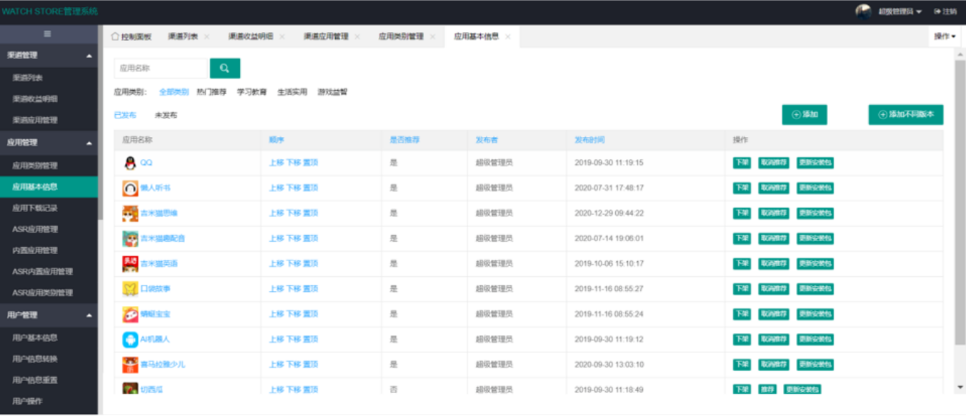The width and height of the screenshot is (966, 416).
Task: Select the 已发布 filter
Action: click(125, 116)
